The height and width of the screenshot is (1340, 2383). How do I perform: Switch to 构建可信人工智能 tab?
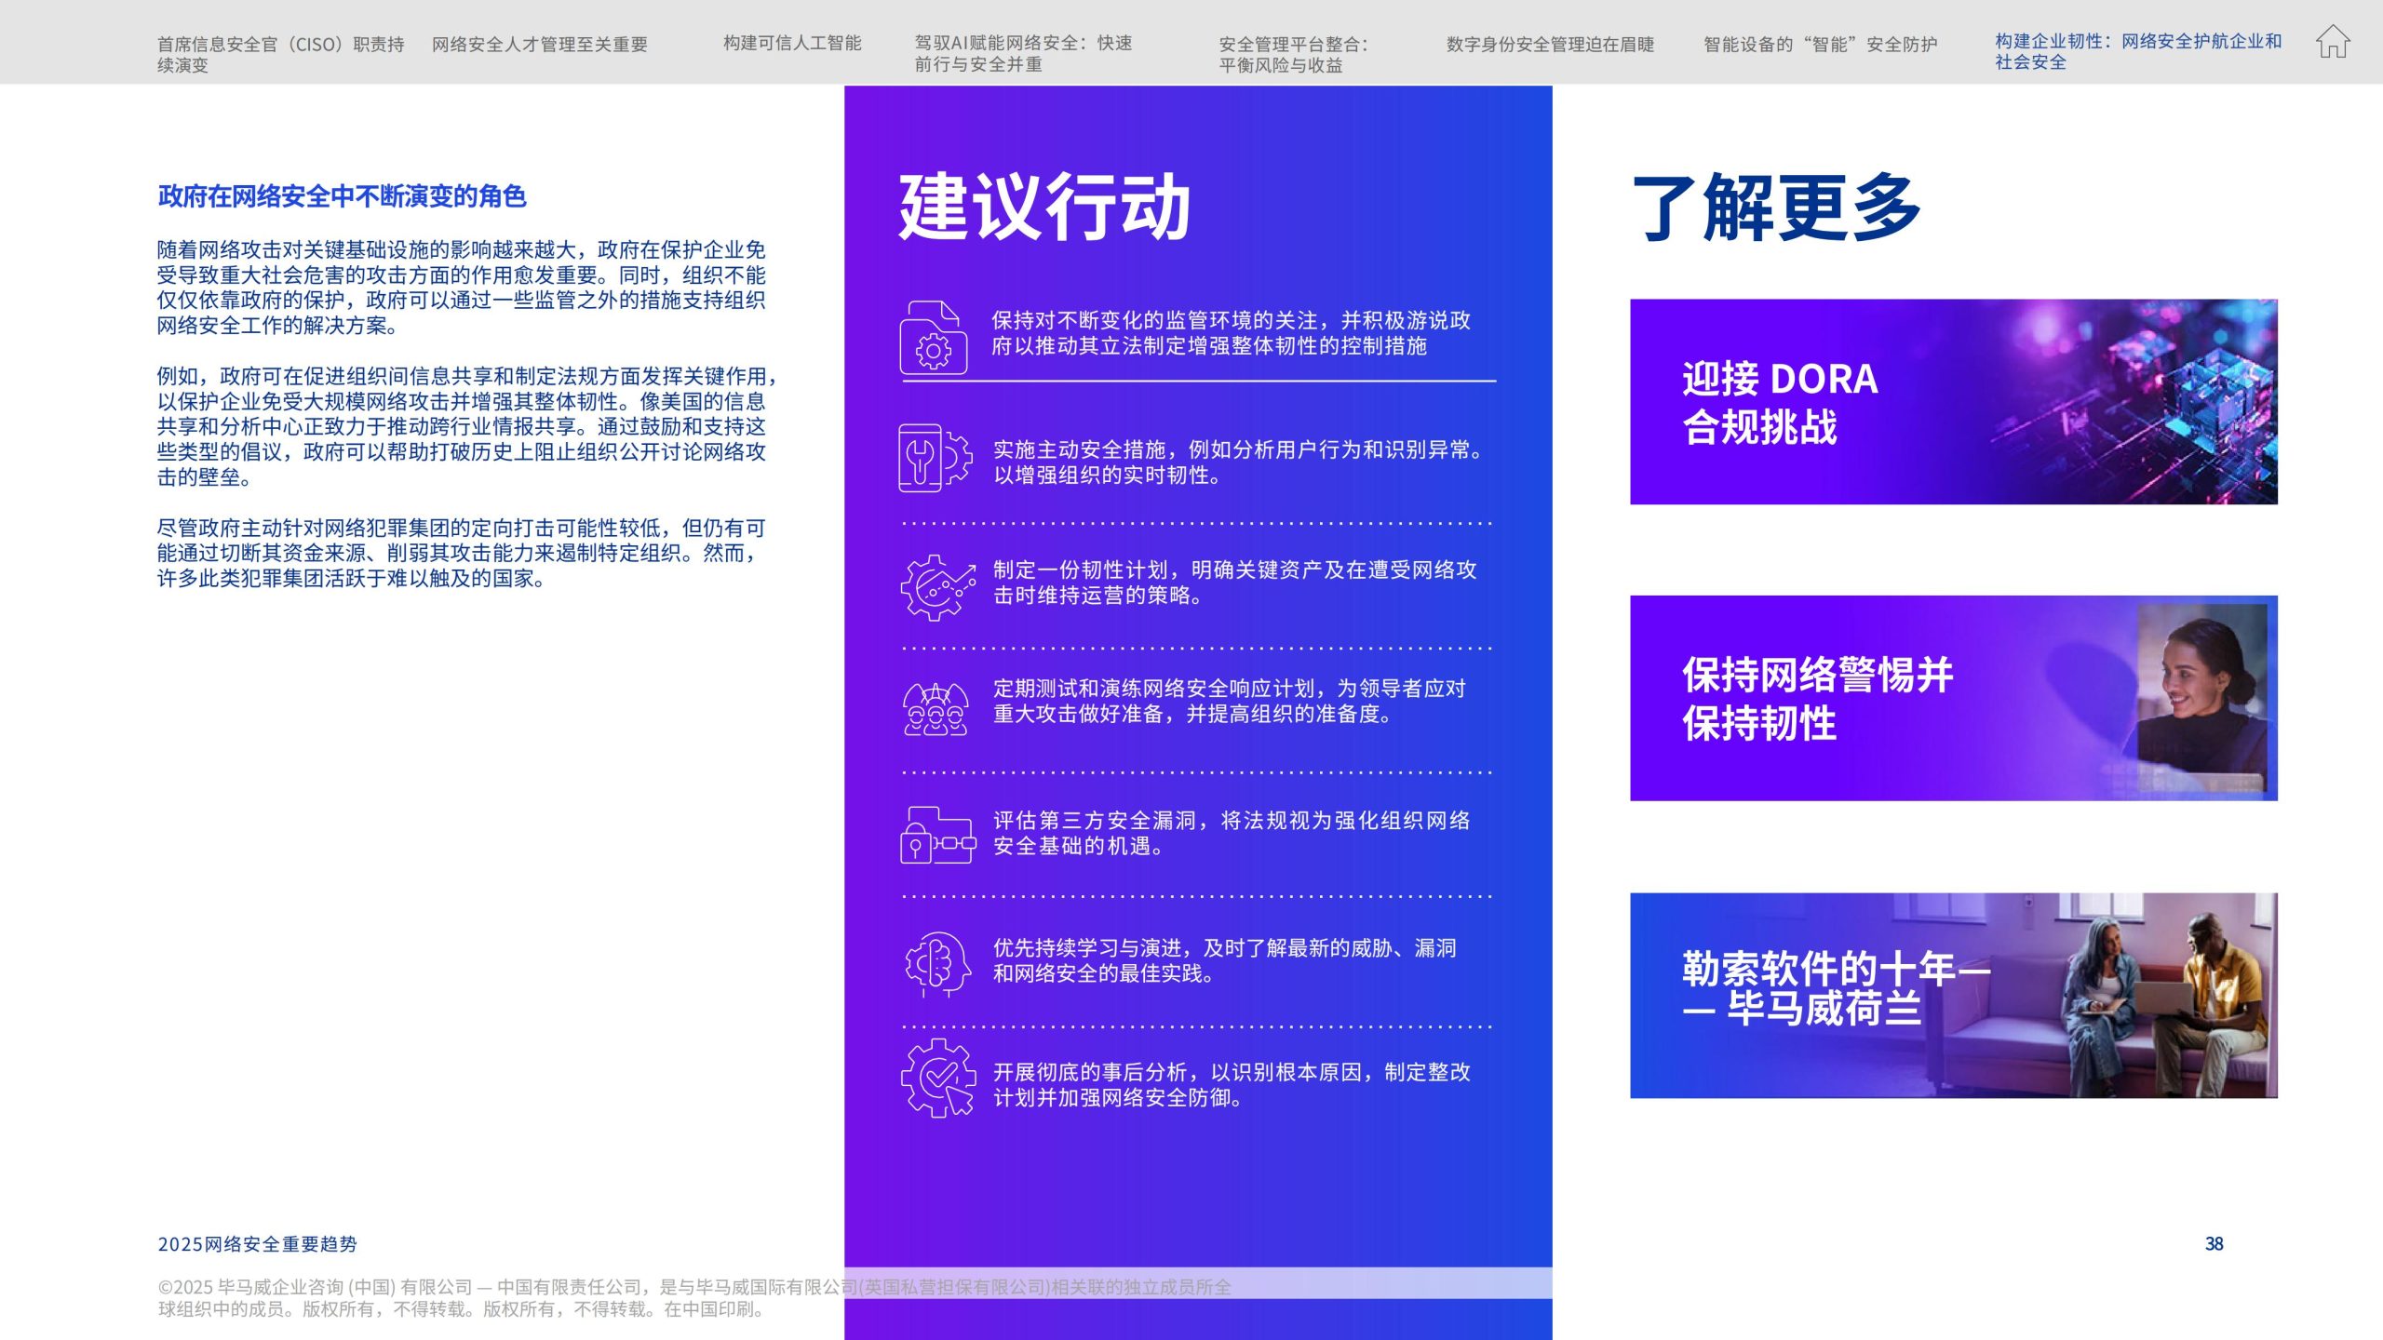pos(792,43)
